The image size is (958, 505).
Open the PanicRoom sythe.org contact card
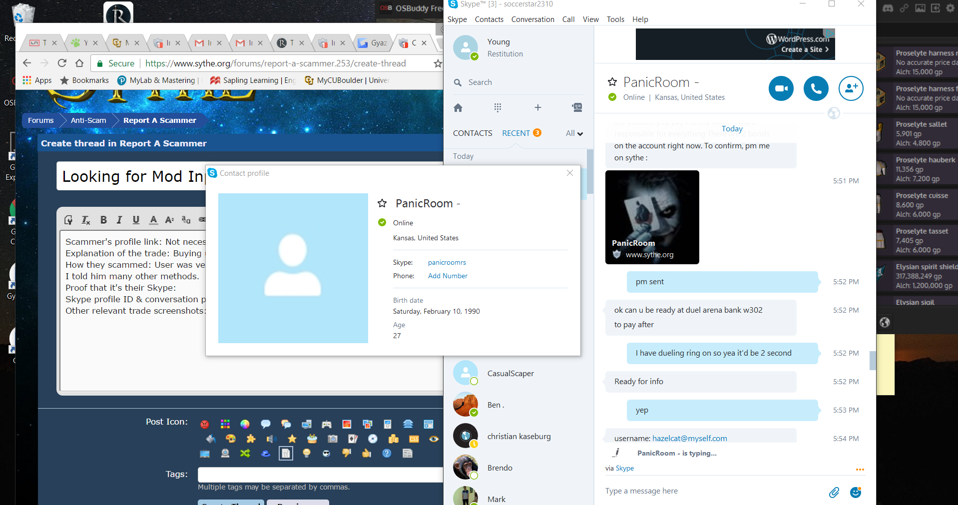(652, 217)
